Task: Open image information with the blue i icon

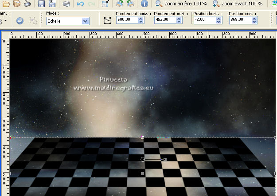Action: (x=144, y=4)
